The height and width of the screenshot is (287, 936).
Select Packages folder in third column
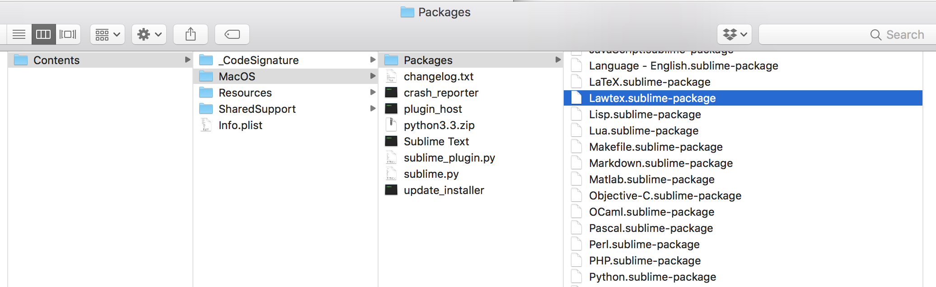click(x=471, y=60)
